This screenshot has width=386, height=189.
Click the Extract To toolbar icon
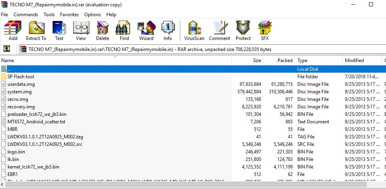pos(36,31)
